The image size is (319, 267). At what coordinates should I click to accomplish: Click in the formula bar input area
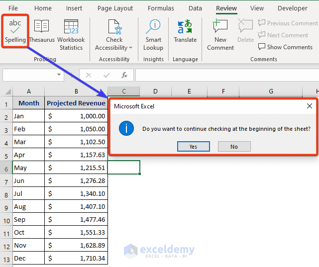coord(227,75)
